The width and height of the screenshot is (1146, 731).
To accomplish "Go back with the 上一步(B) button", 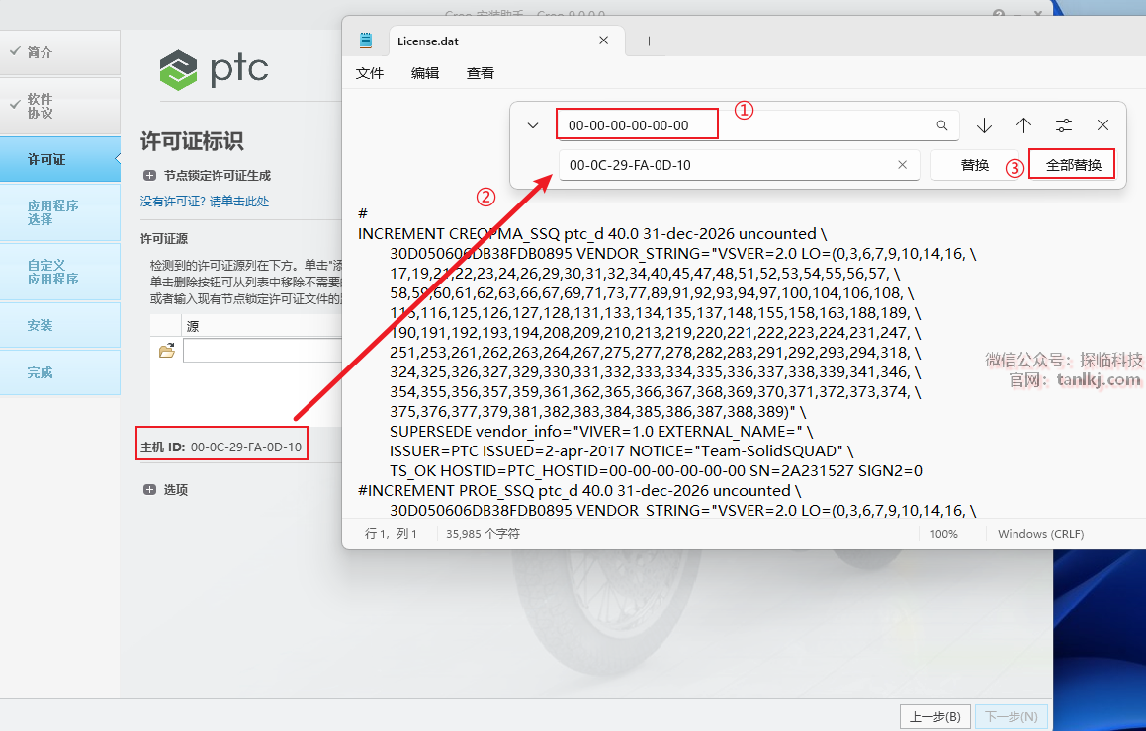I will (934, 717).
